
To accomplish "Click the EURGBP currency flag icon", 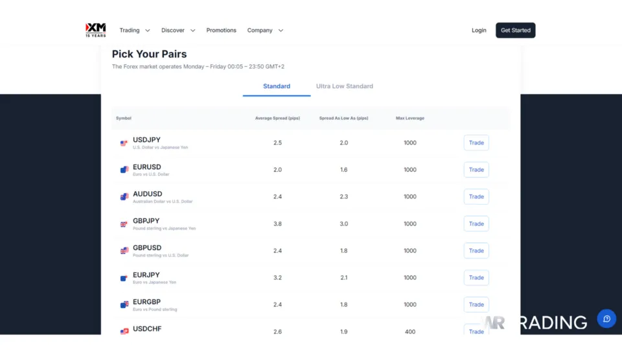I will coord(124,305).
